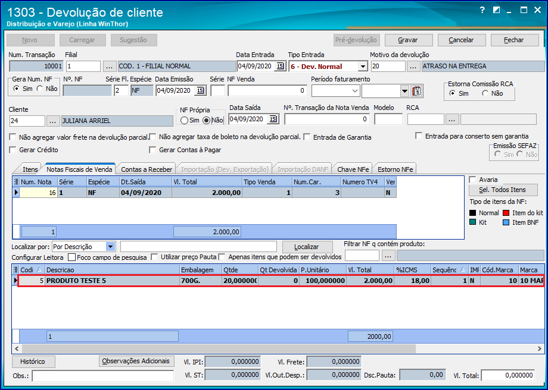The height and width of the screenshot is (390, 548).
Task: Expand Tipo Entrada dropdown
Action: coord(363,66)
